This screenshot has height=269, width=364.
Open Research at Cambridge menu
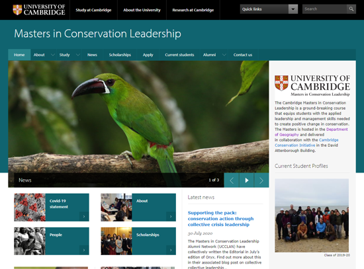193,10
